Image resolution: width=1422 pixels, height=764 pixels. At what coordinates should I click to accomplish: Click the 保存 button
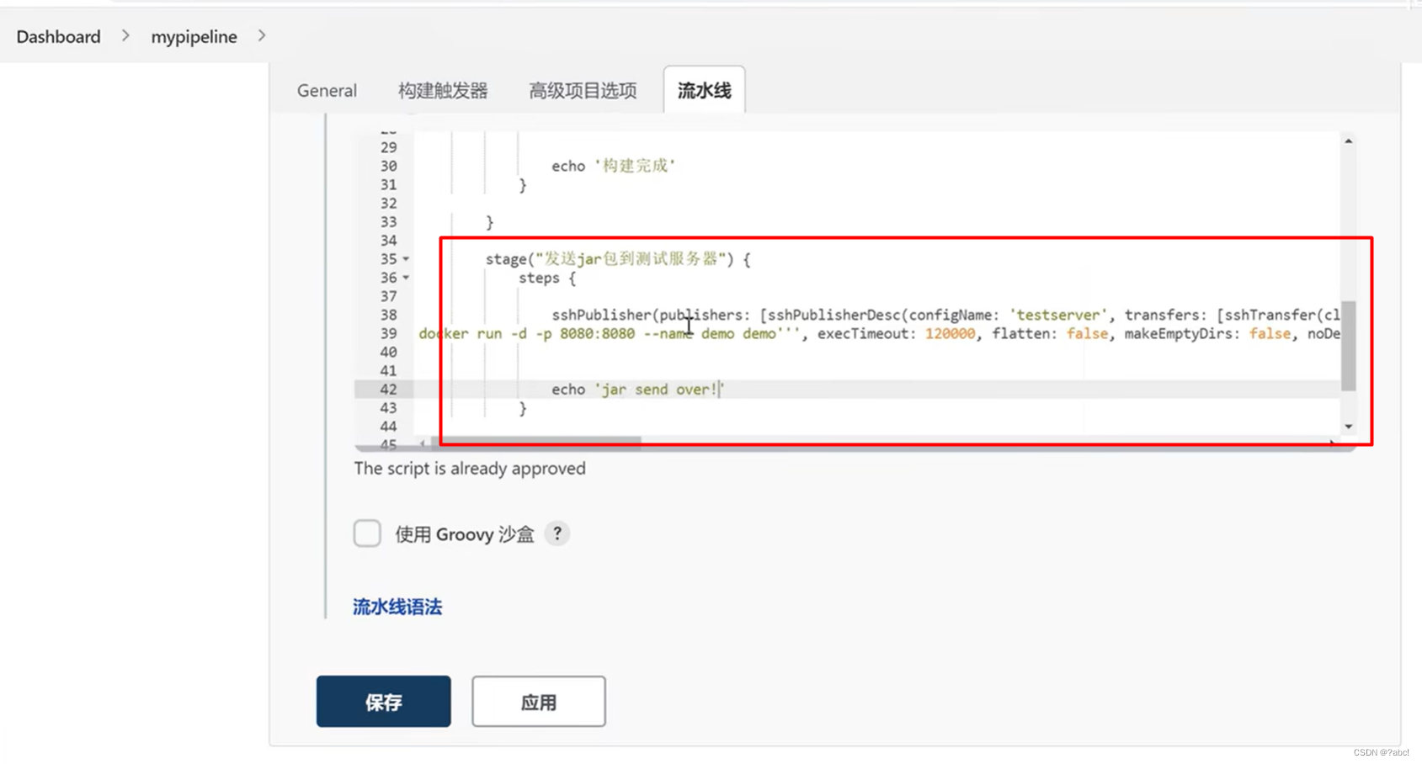click(x=384, y=702)
